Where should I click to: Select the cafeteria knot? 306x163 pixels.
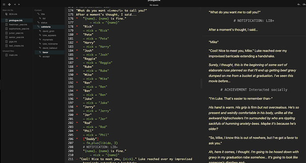coord(46,27)
